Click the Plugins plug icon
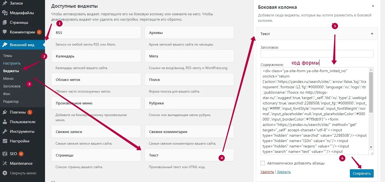Viewport: 385px width, 182px height. point(5,112)
